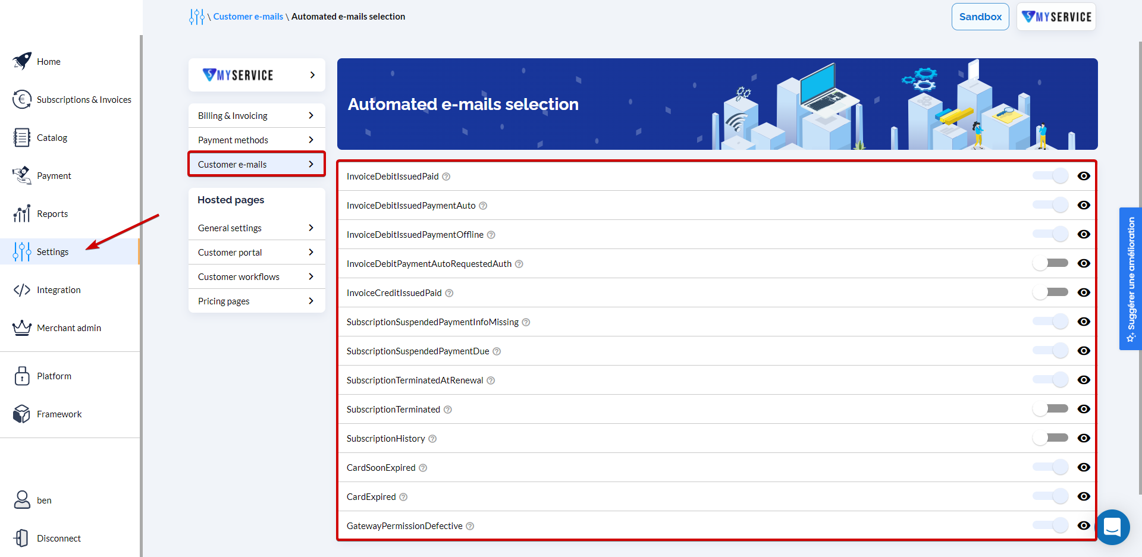Click the MYSERVICE logo button top right
The width and height of the screenshot is (1142, 557).
(x=1056, y=17)
